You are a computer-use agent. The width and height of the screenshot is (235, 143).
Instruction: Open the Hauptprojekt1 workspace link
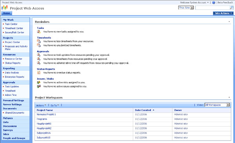tap(44, 124)
